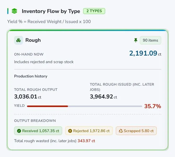Click the TOTAL ROUGH OUTPUT label
Viewport: 175px width, 157px height.
click(36, 90)
